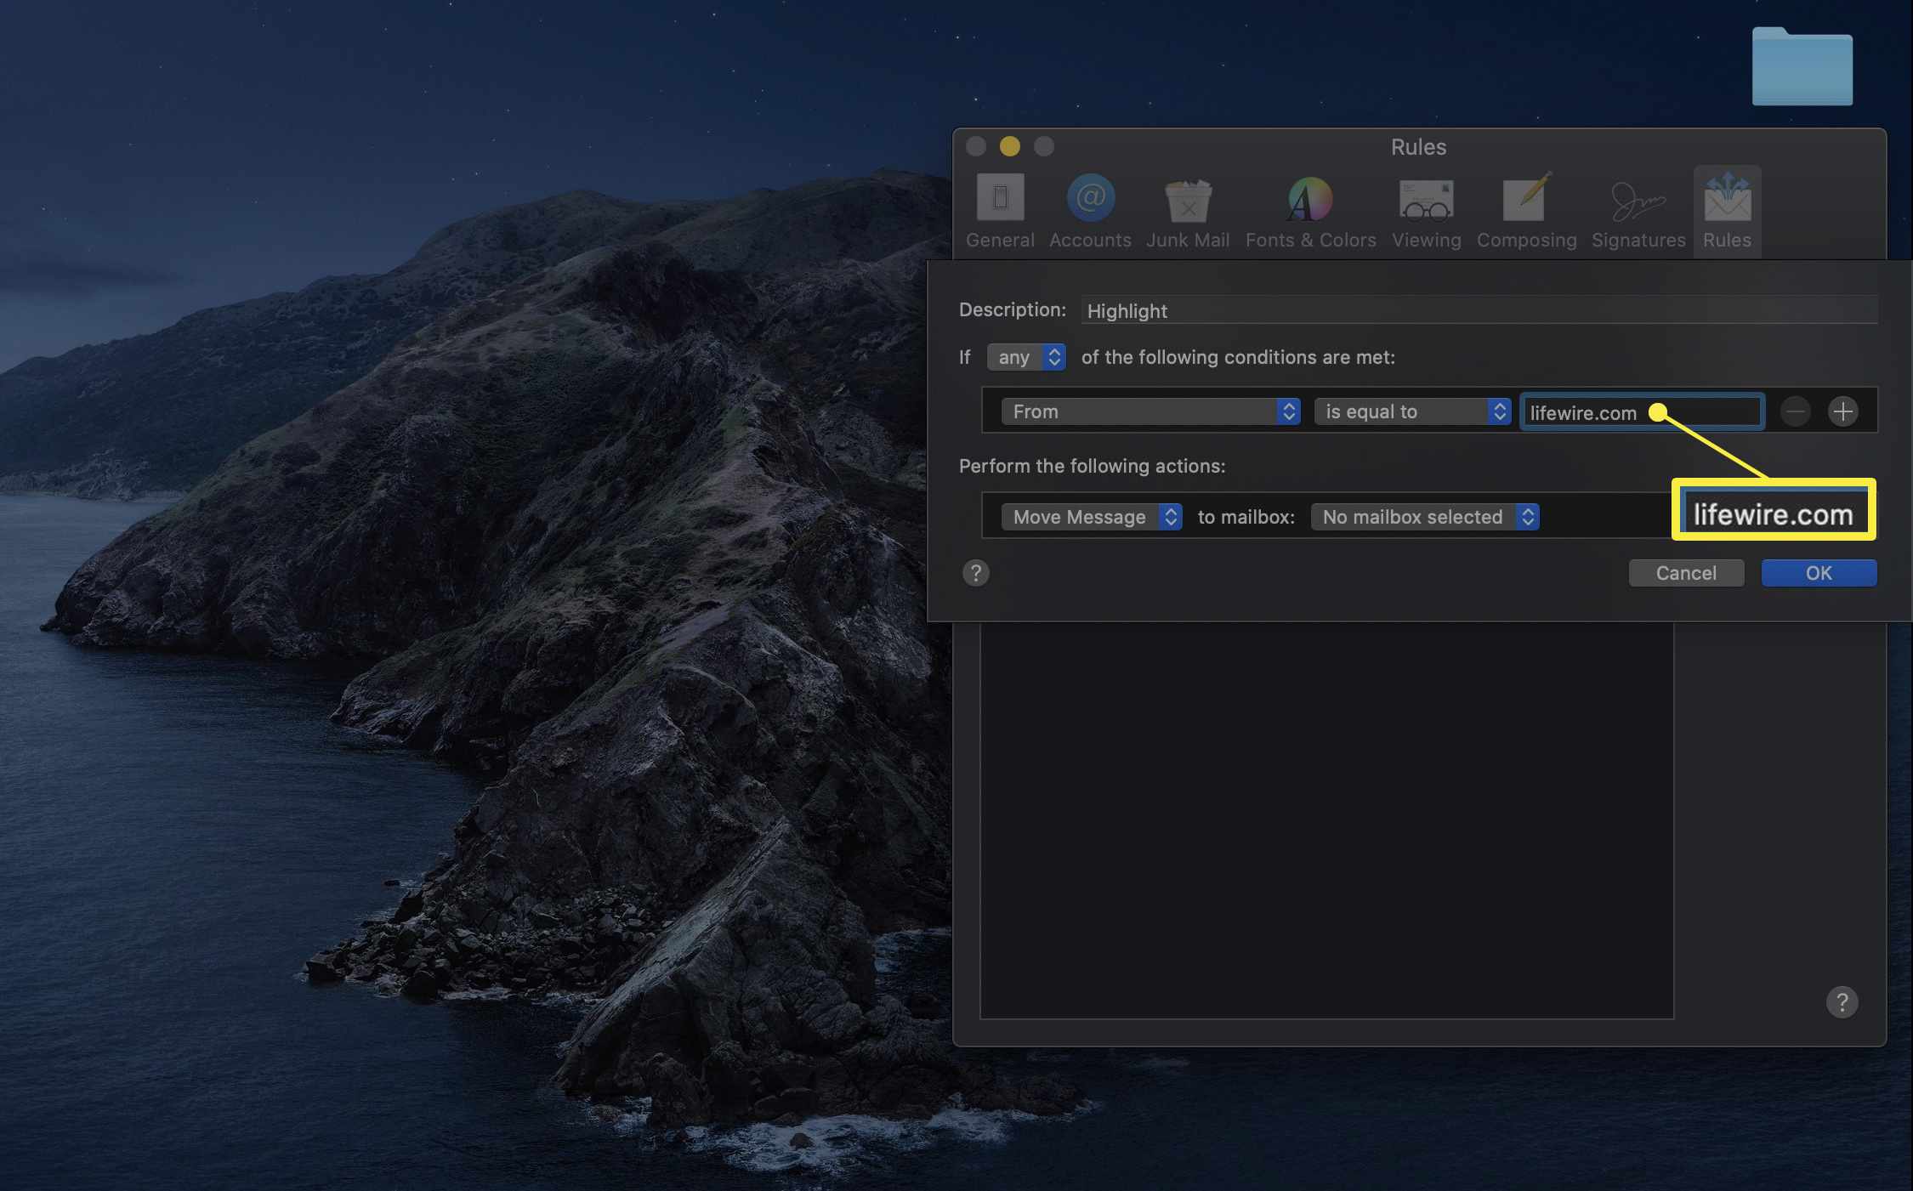
Task: Click the lifewire.com input field
Action: [1643, 411]
